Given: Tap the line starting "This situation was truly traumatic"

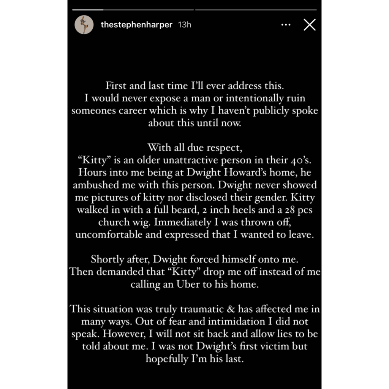Looking at the screenshot, I should [195, 309].
